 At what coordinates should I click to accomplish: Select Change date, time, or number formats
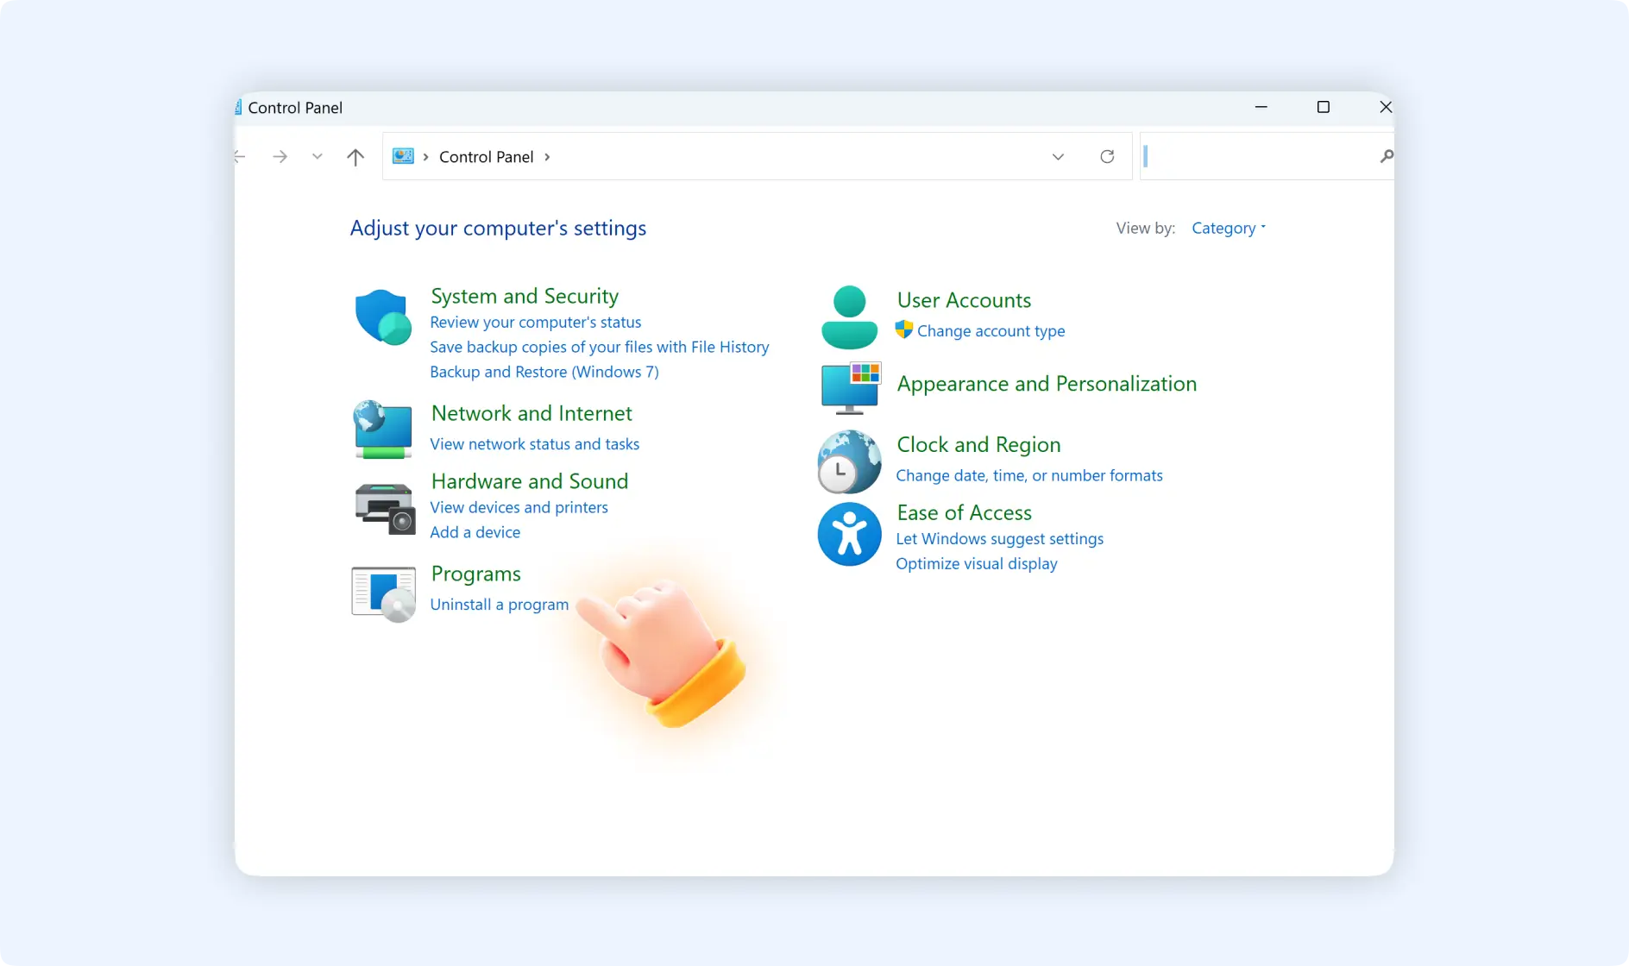click(1028, 475)
